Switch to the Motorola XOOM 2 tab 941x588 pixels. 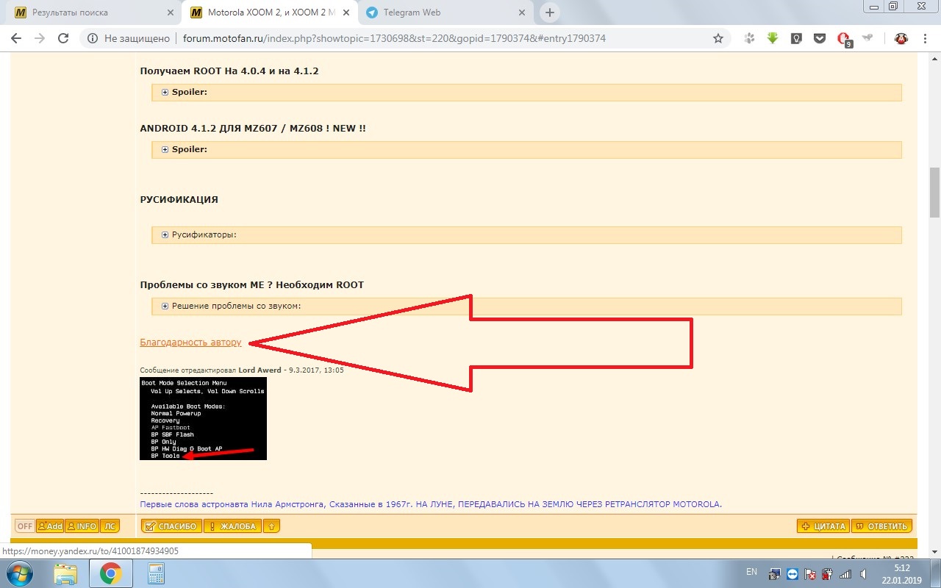270,12
